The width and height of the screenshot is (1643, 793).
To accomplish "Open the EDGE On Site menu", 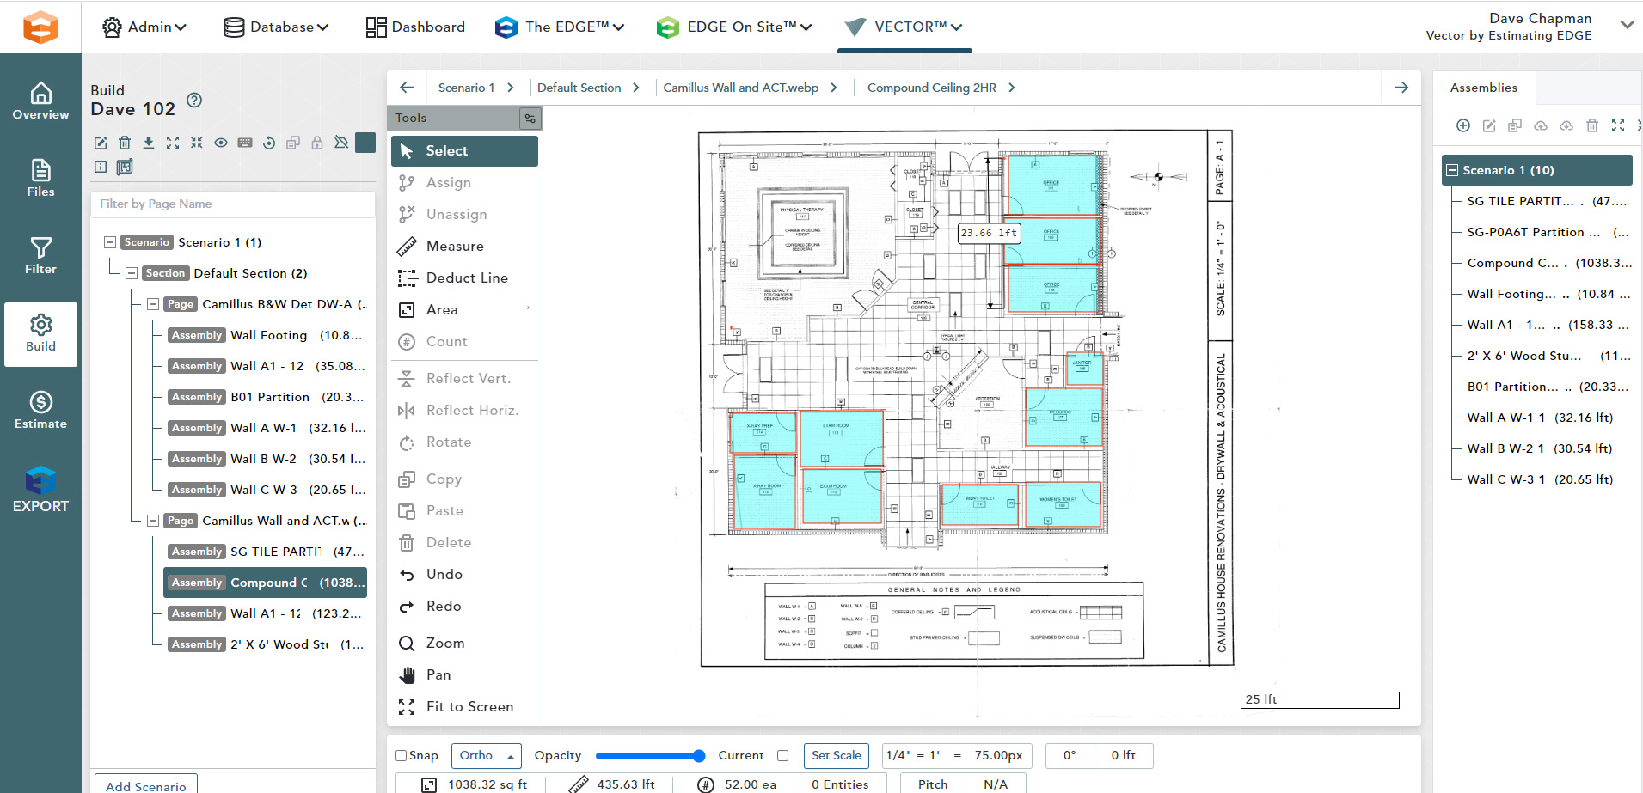I will click(x=734, y=27).
